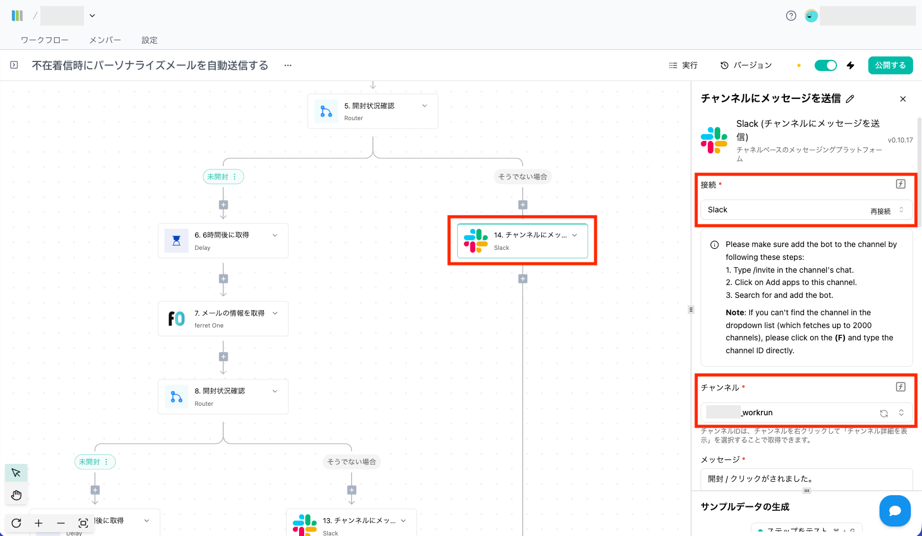Click the pencil icon to rename step
This screenshot has height=536, width=922.
[850, 99]
